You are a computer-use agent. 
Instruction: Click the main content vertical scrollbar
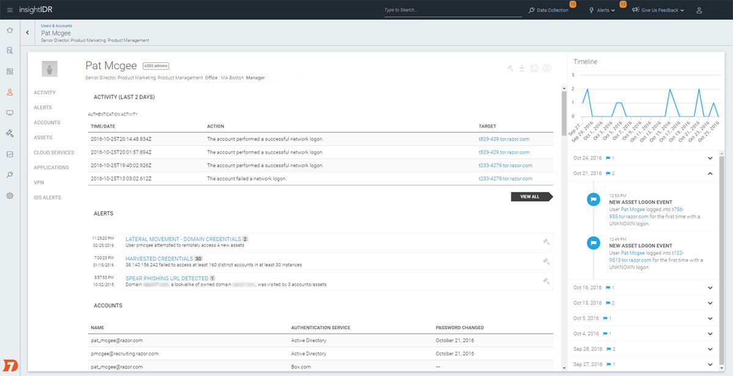click(564, 114)
